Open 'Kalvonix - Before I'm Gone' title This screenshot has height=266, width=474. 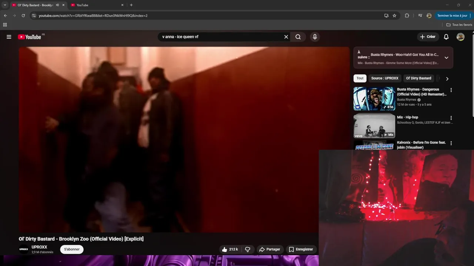pyautogui.click(x=421, y=145)
